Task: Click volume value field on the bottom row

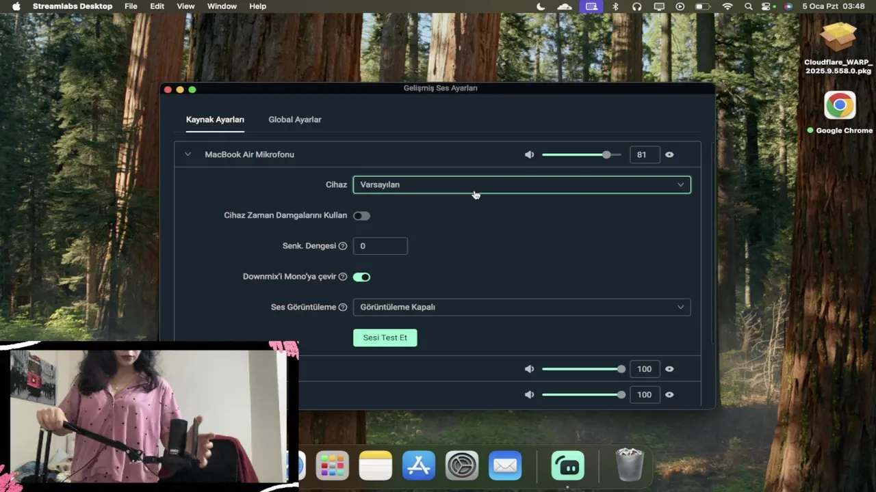Action: [644, 394]
